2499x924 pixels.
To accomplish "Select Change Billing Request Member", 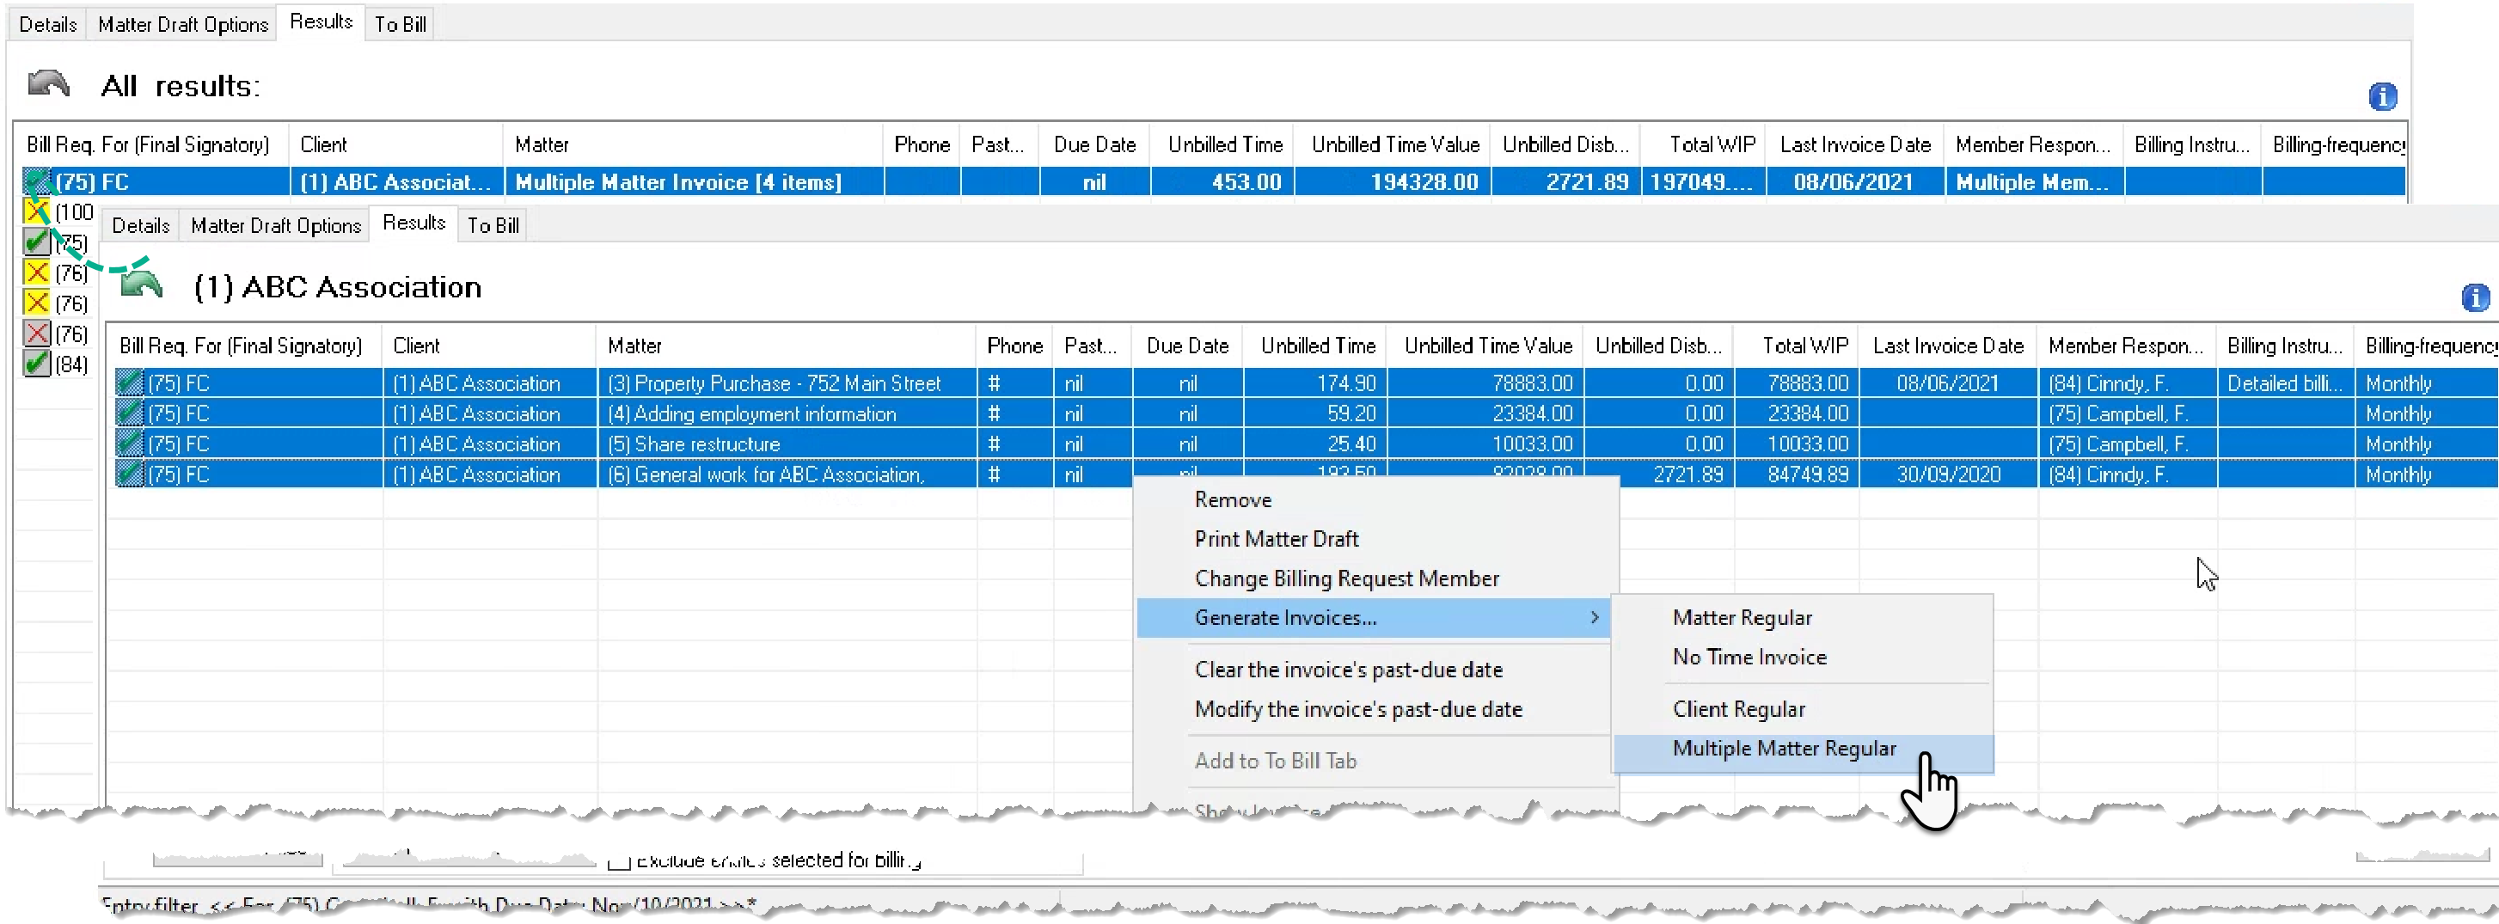I will [x=1346, y=578].
